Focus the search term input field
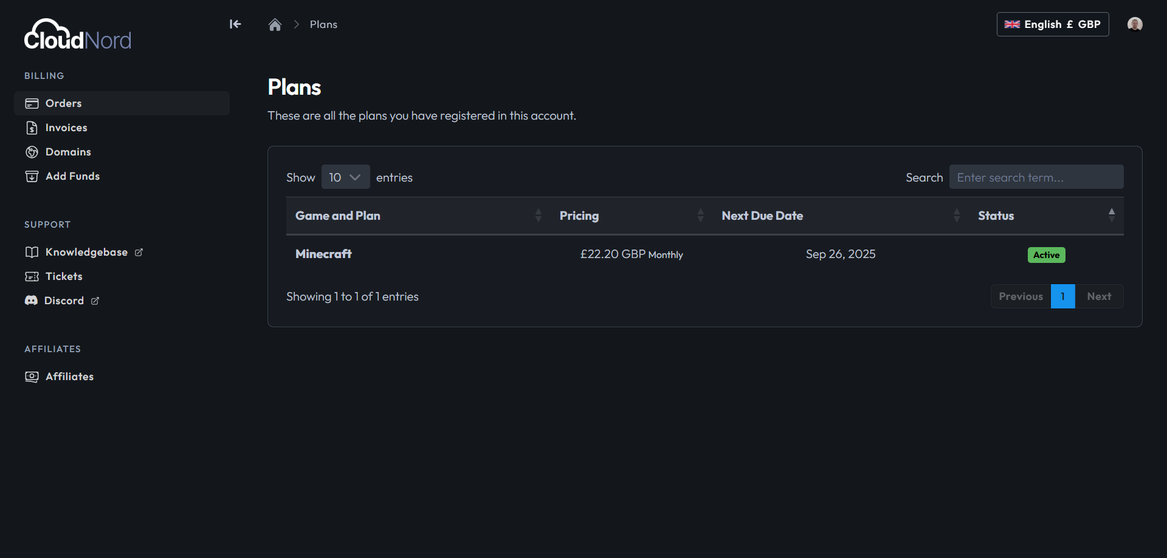This screenshot has height=558, width=1167. point(1036,177)
